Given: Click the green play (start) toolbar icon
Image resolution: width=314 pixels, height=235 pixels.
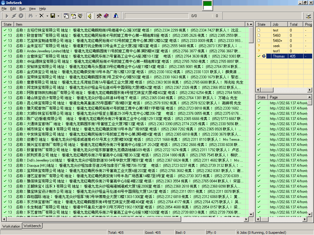Looking at the screenshot, I should point(7,16).
